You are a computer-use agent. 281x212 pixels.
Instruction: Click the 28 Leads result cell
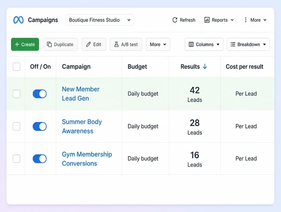195,127
